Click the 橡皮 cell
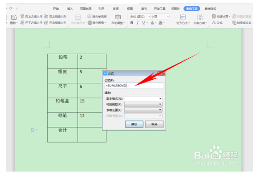253x172 pixels. pyautogui.click(x=63, y=76)
